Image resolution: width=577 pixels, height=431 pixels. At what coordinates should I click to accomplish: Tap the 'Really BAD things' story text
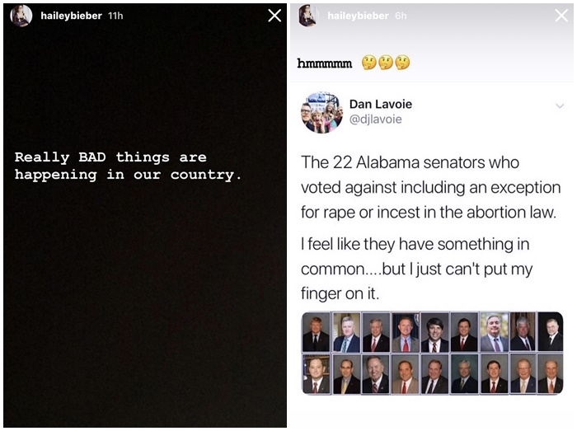pos(128,166)
